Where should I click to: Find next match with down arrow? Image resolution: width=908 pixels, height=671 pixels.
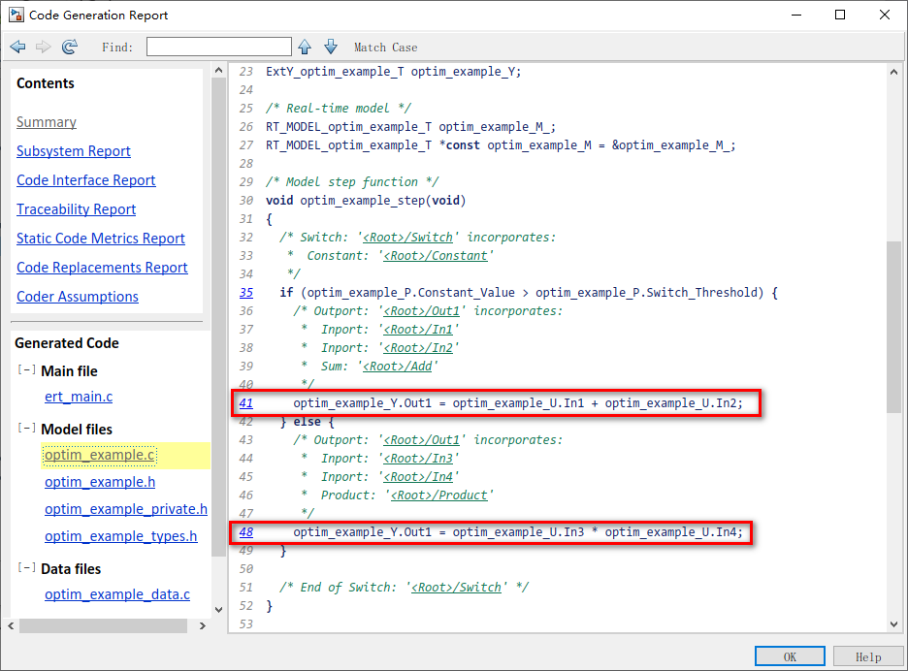[331, 47]
